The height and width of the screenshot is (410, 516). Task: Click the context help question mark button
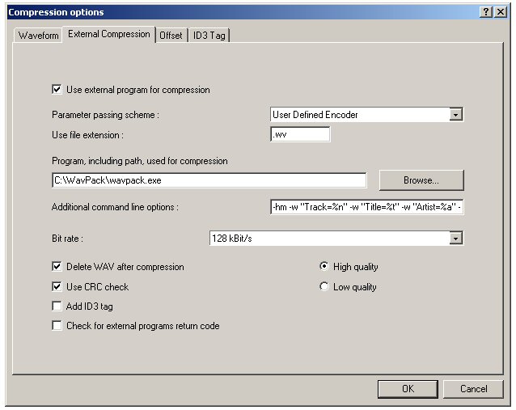click(487, 12)
